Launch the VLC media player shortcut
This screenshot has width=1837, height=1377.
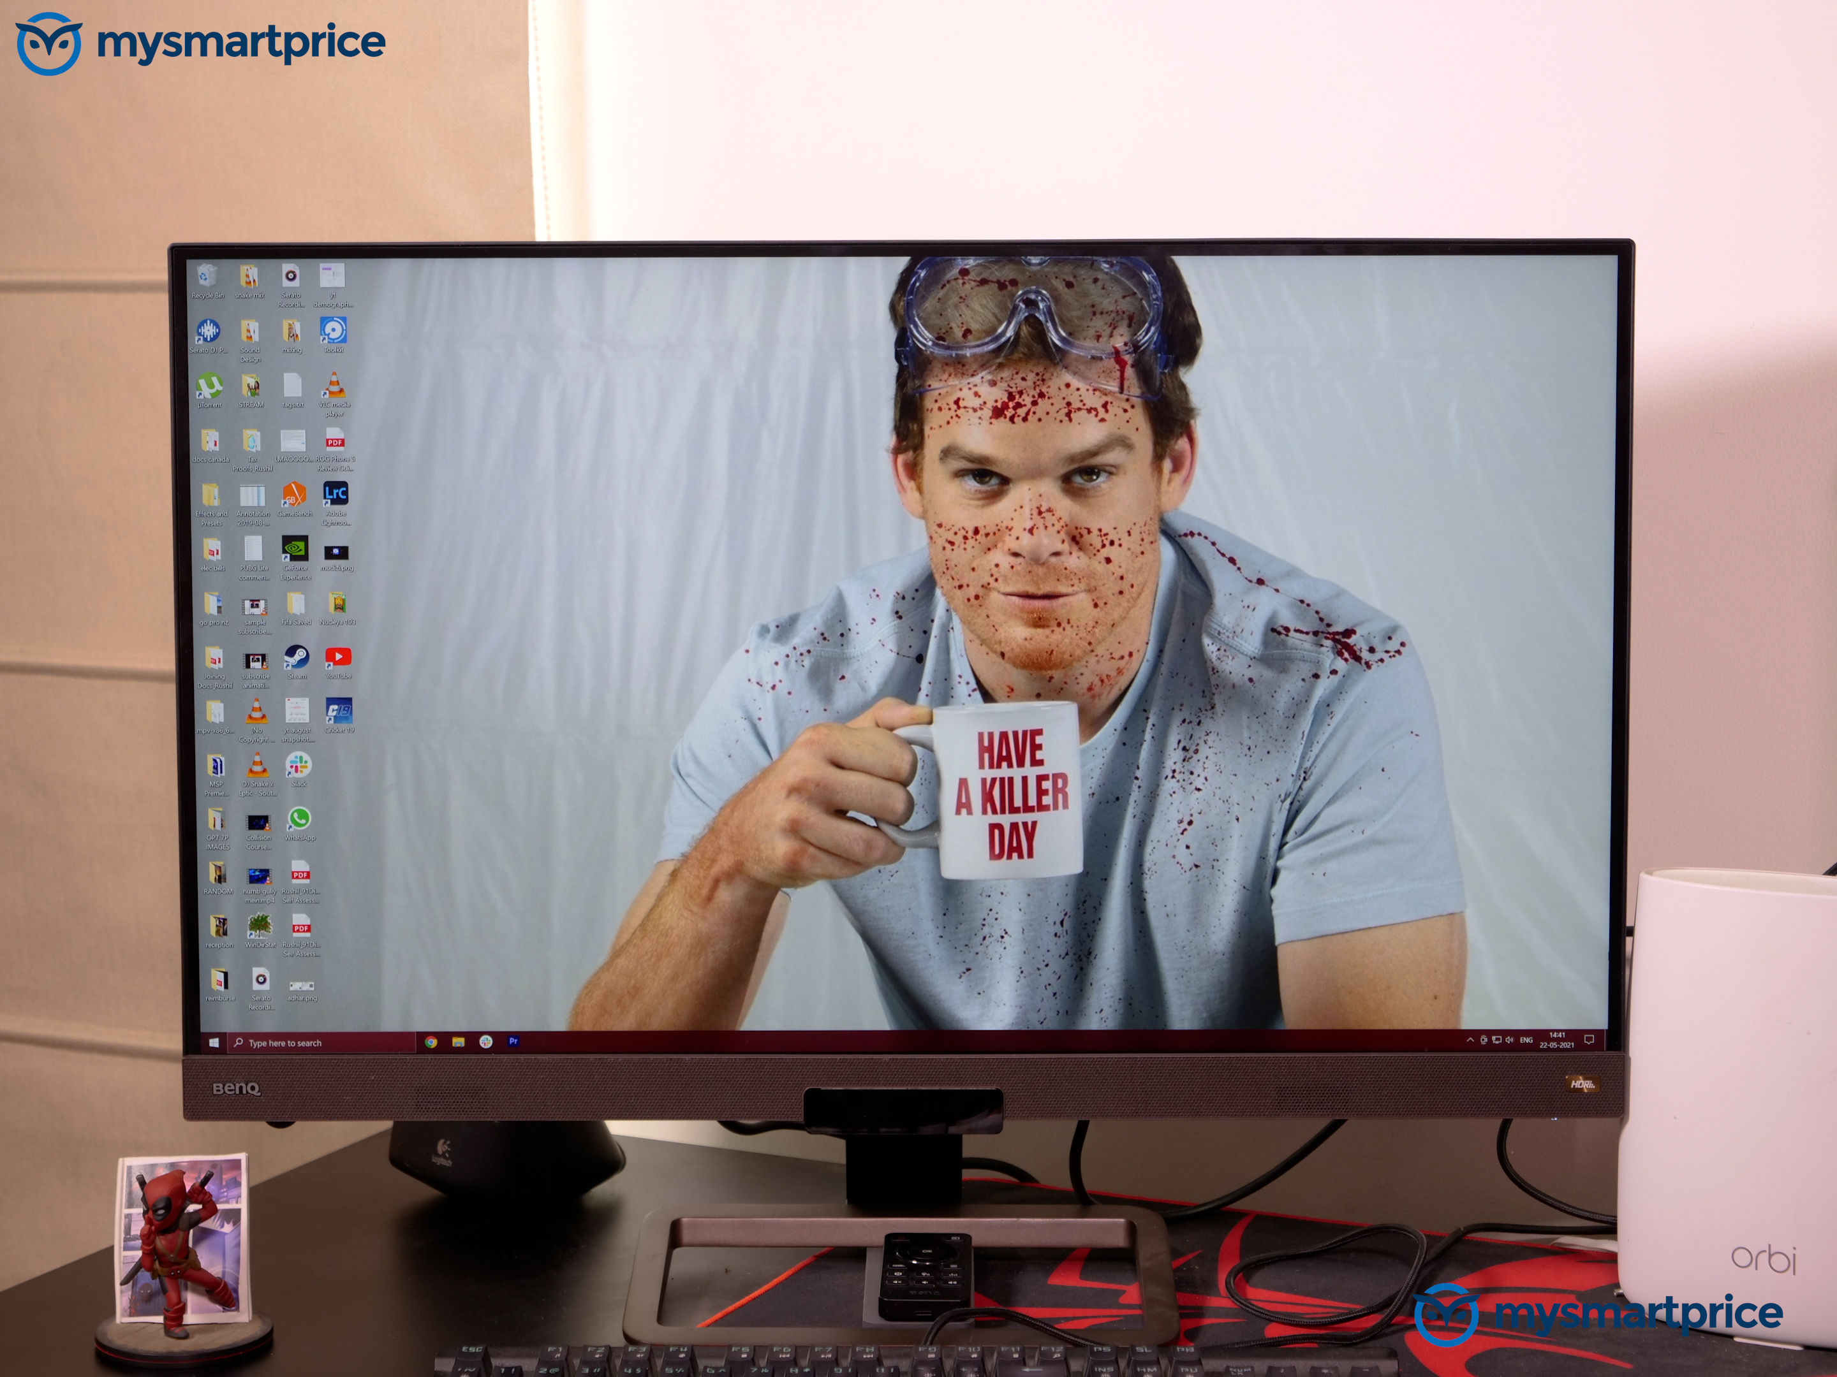(335, 395)
